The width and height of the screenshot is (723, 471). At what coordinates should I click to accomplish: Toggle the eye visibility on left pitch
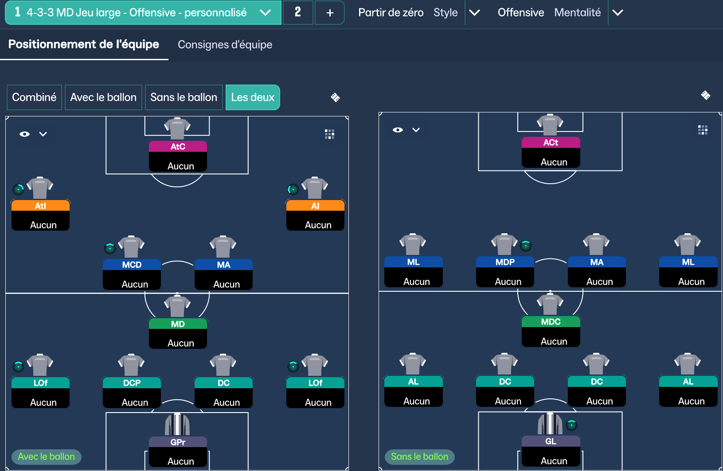(x=25, y=134)
